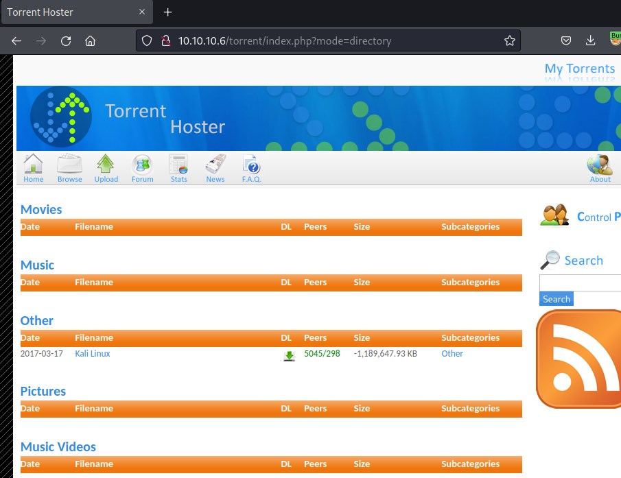Click the Upload arrow icon
Image resolution: width=621 pixels, height=478 pixels.
106,165
